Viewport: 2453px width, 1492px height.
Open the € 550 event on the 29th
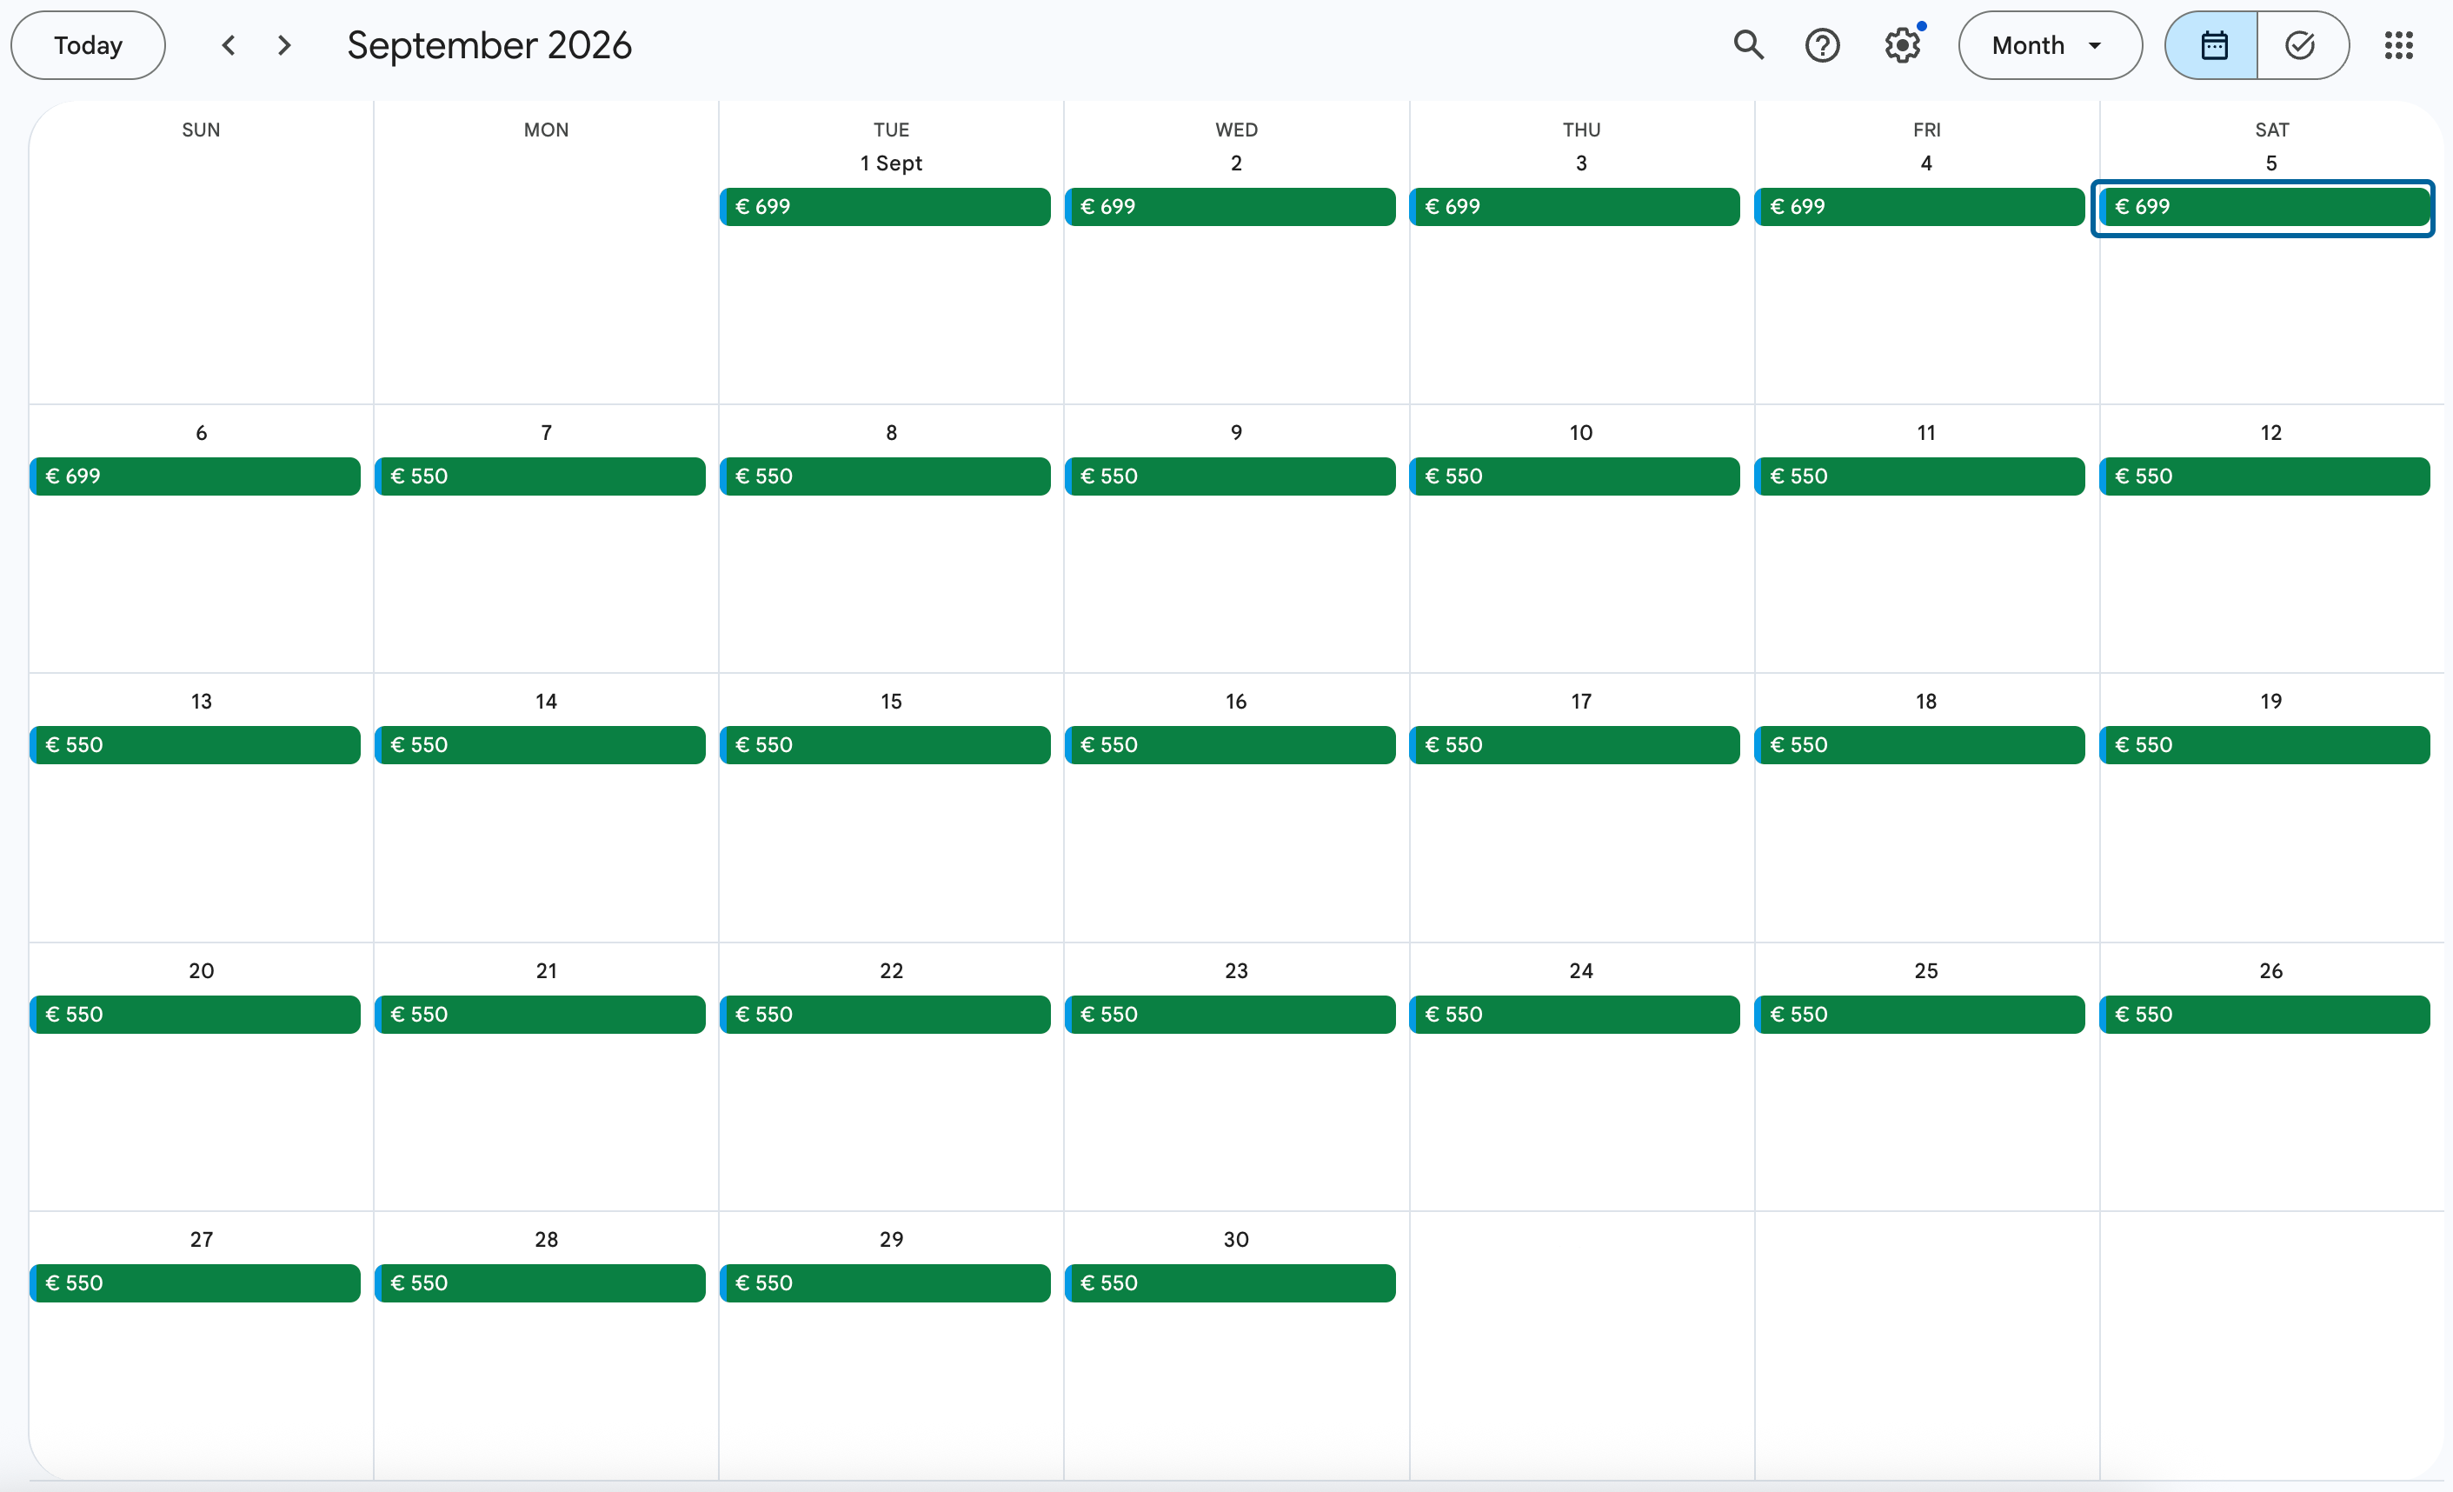click(885, 1282)
